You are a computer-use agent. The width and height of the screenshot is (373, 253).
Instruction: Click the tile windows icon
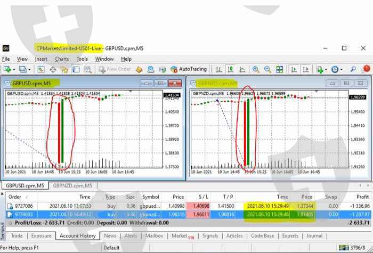(279, 69)
